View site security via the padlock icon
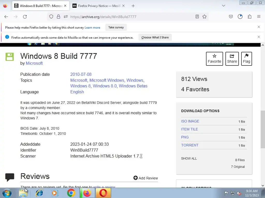Viewport: 265px width, 198px height. [x=58, y=16]
